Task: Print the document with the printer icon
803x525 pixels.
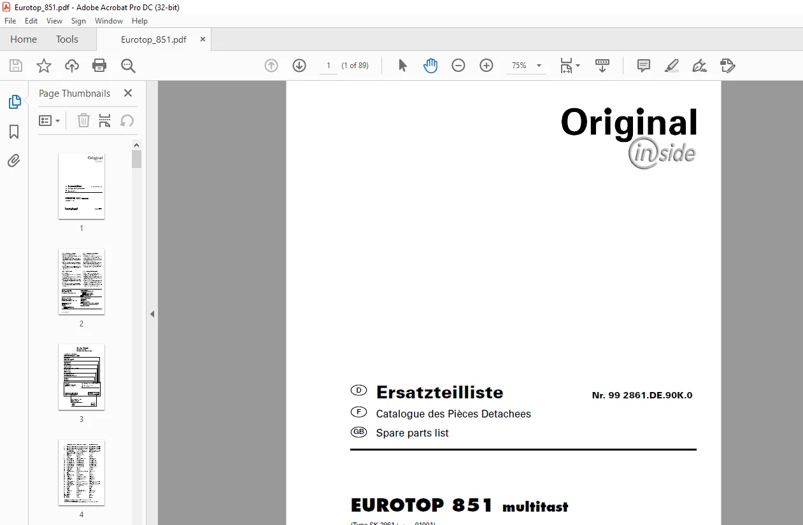Action: point(99,66)
